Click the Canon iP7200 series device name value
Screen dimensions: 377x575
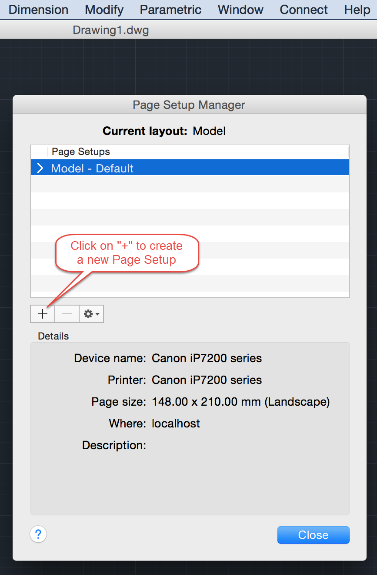point(207,358)
